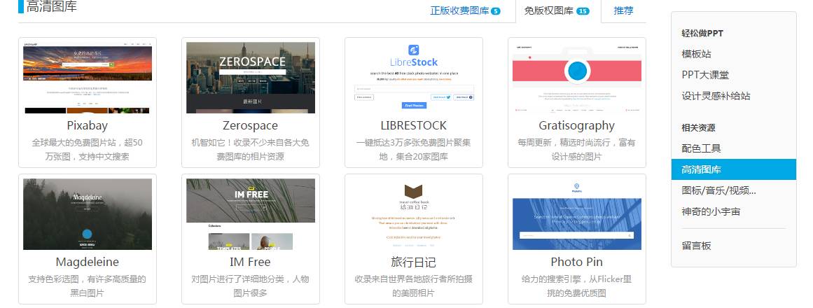The image size is (813, 308).
Task: Click the 轻松做PPT sidebar heading
Action: pyautogui.click(x=702, y=33)
